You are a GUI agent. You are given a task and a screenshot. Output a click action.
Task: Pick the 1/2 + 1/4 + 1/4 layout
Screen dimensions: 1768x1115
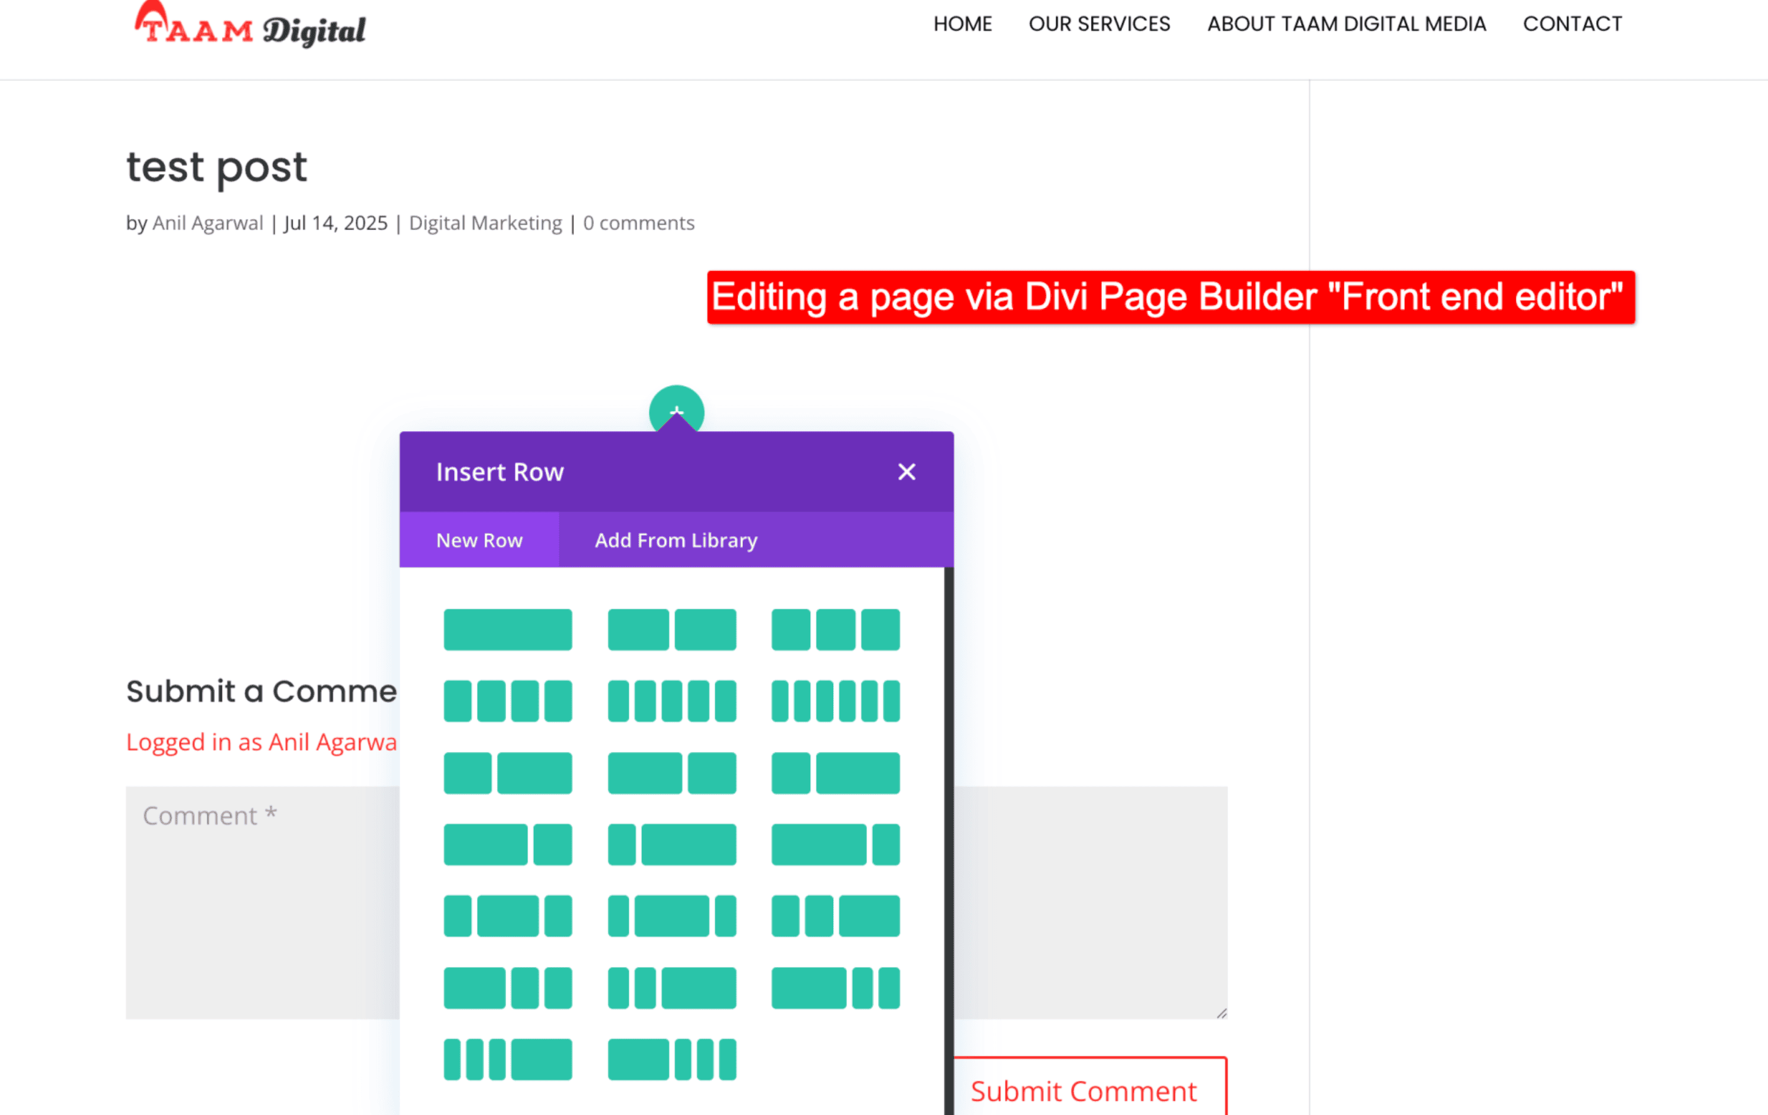tap(507, 988)
